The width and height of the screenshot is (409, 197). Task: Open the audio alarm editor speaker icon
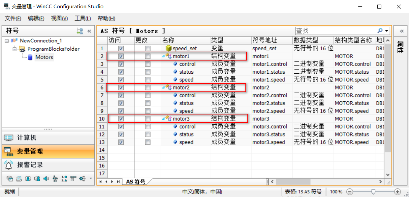tap(46, 179)
